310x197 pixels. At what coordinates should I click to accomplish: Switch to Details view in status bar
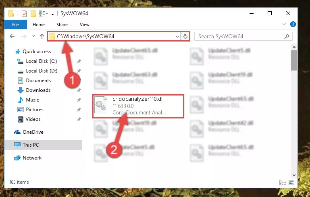tap(283, 182)
